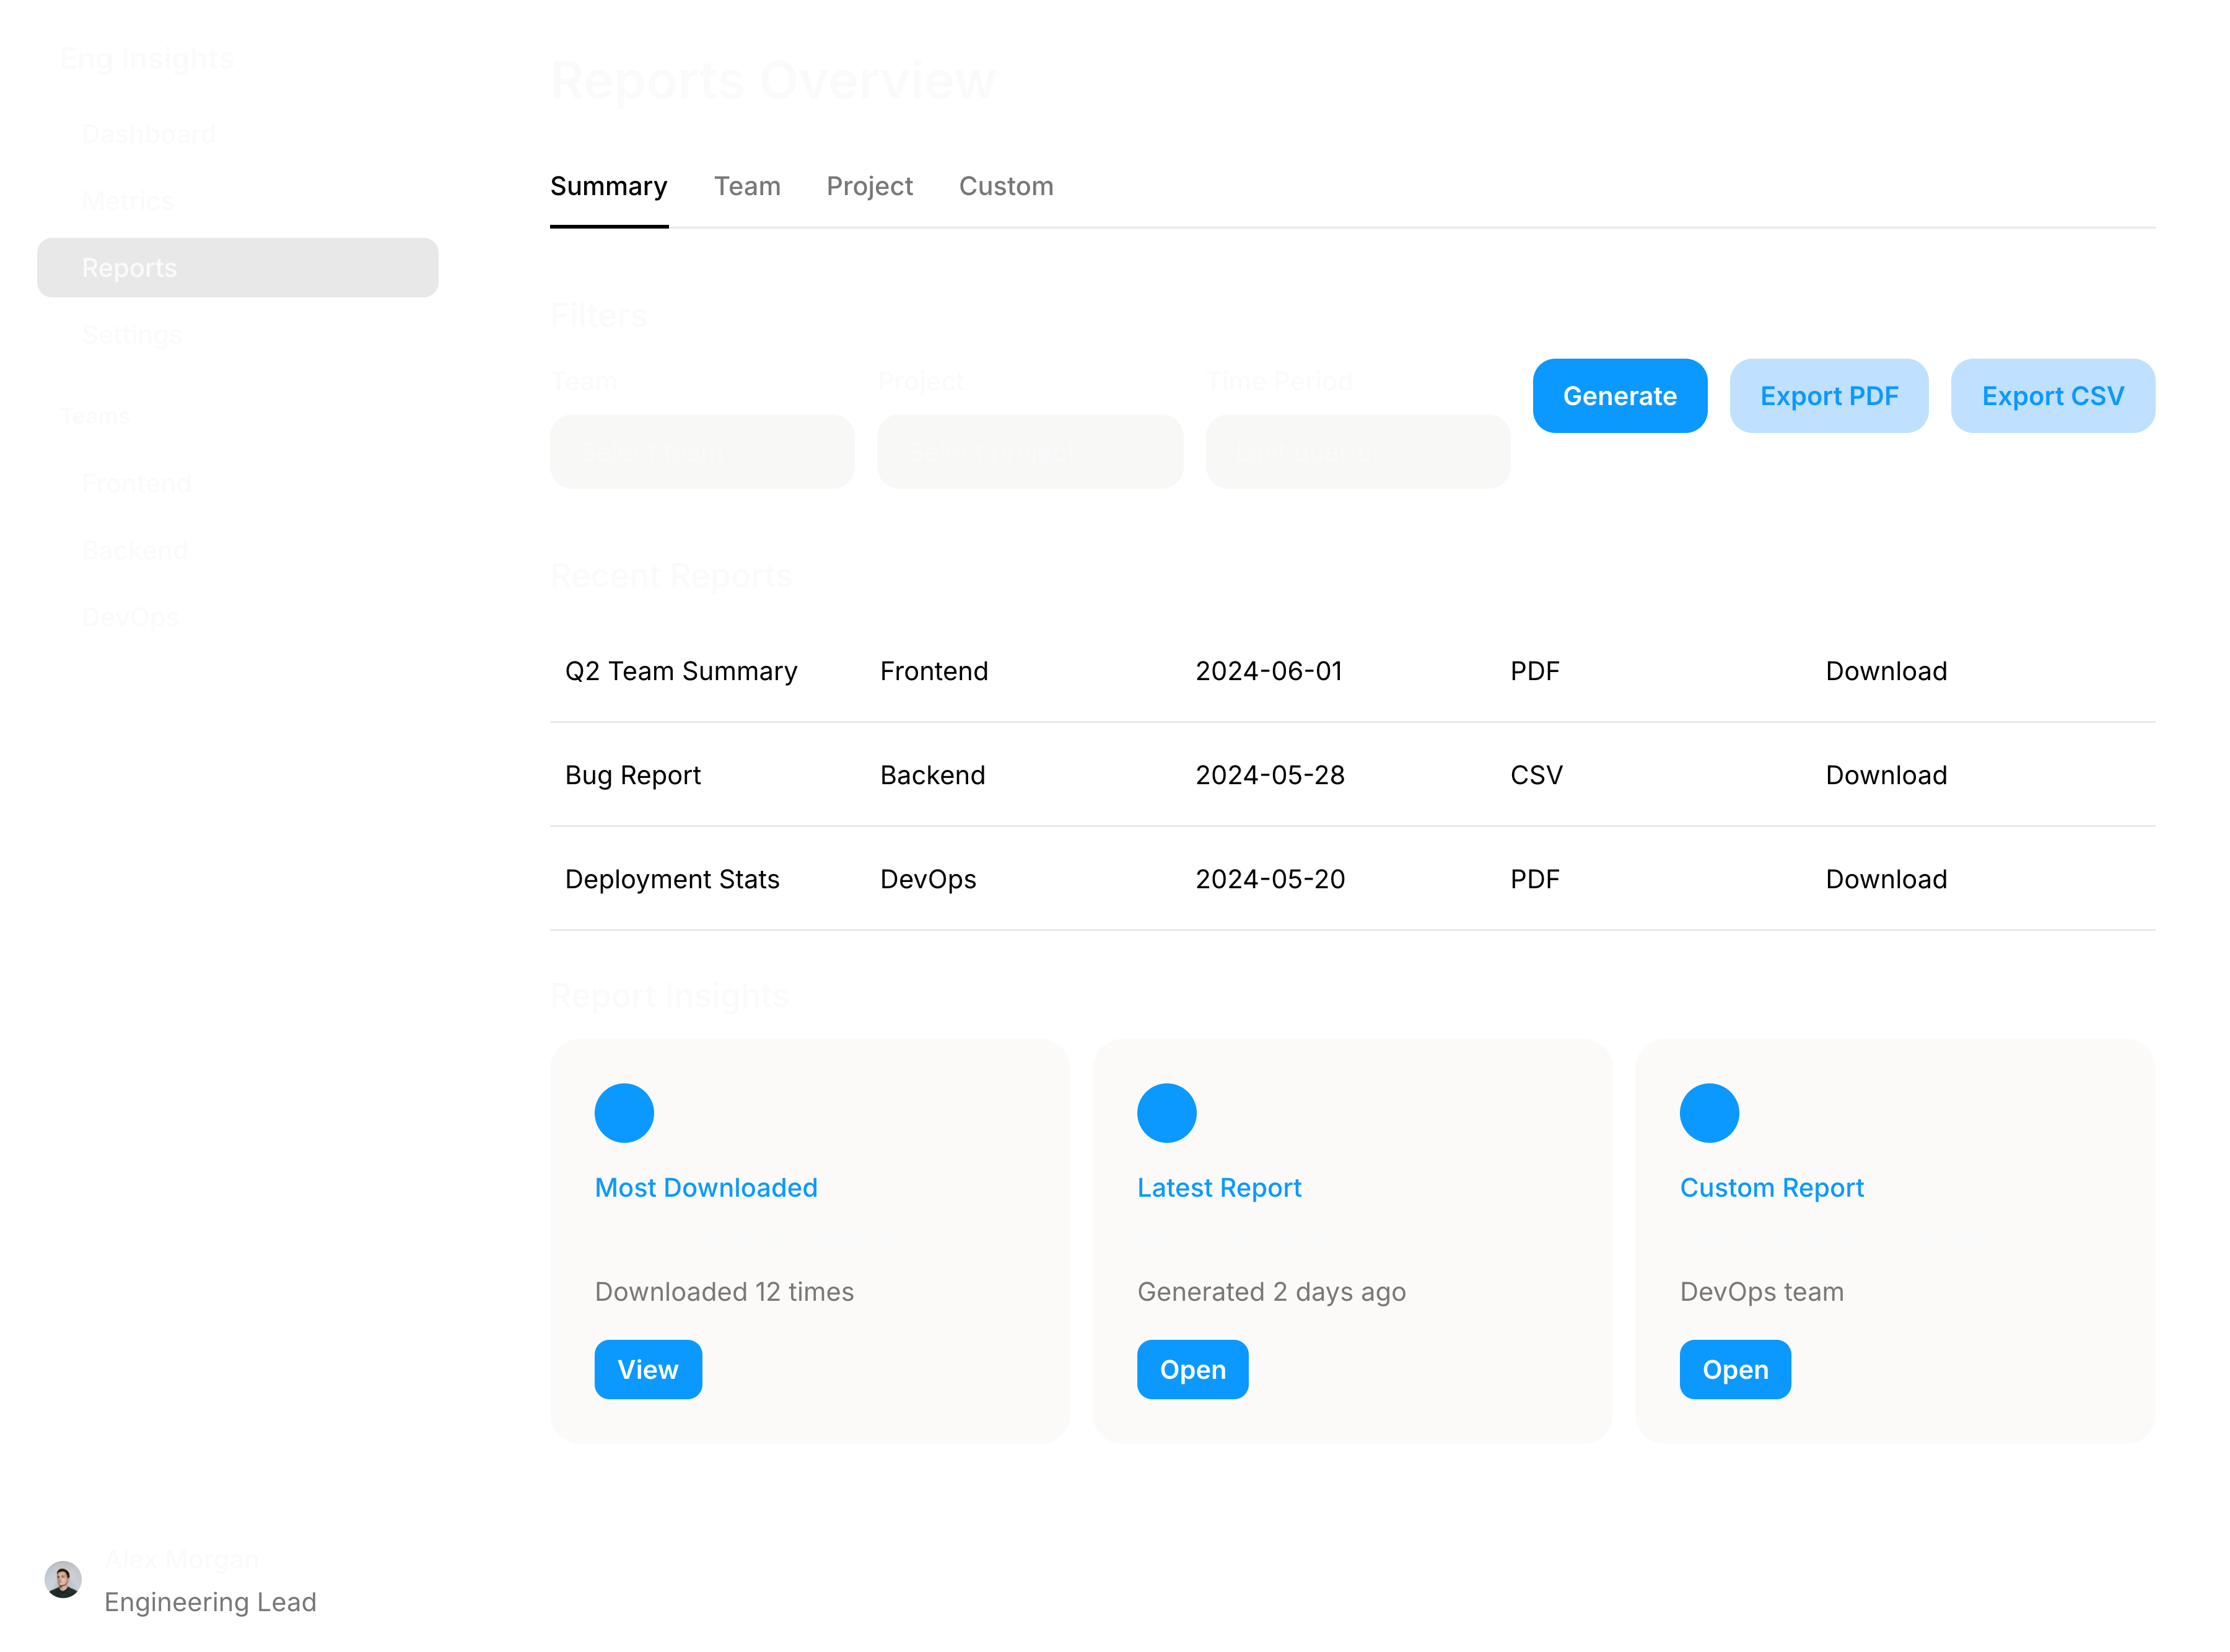
Task: Click the Latest Report card blue circle icon
Action: 1166,1113
